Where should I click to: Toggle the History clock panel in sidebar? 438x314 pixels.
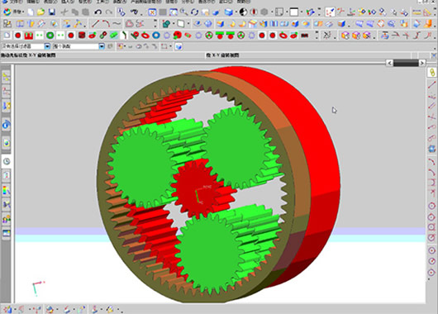tap(7, 161)
